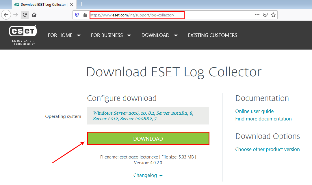Viewport: 312px width, 185px height.
Task: Reload the current page
Action: tap(25, 15)
